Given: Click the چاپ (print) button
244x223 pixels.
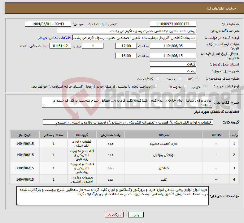Looking at the screenshot, I should tap(136, 215).
